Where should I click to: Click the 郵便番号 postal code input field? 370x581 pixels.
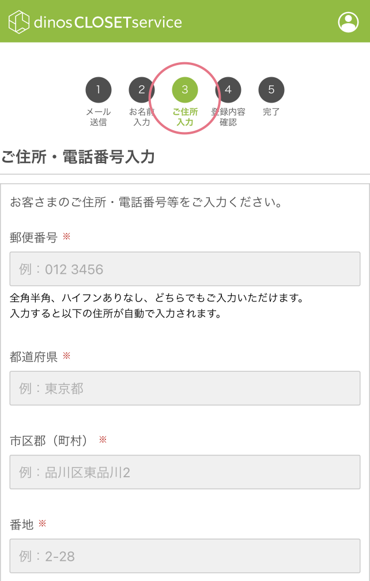click(184, 268)
